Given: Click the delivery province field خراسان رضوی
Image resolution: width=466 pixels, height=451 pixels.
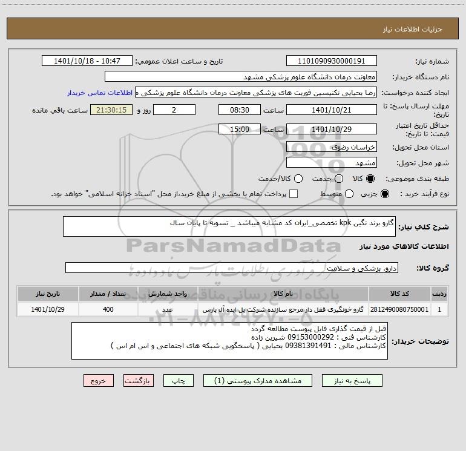Looking at the screenshot, I should [x=332, y=147].
